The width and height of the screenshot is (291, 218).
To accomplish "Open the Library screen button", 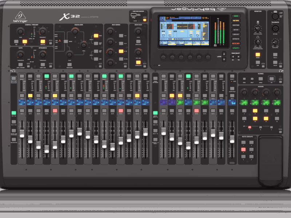I will [x=236, y=35].
